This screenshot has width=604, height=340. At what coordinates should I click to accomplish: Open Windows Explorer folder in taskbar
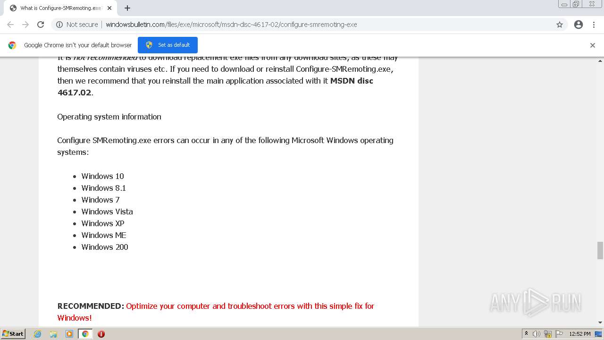tap(53, 334)
